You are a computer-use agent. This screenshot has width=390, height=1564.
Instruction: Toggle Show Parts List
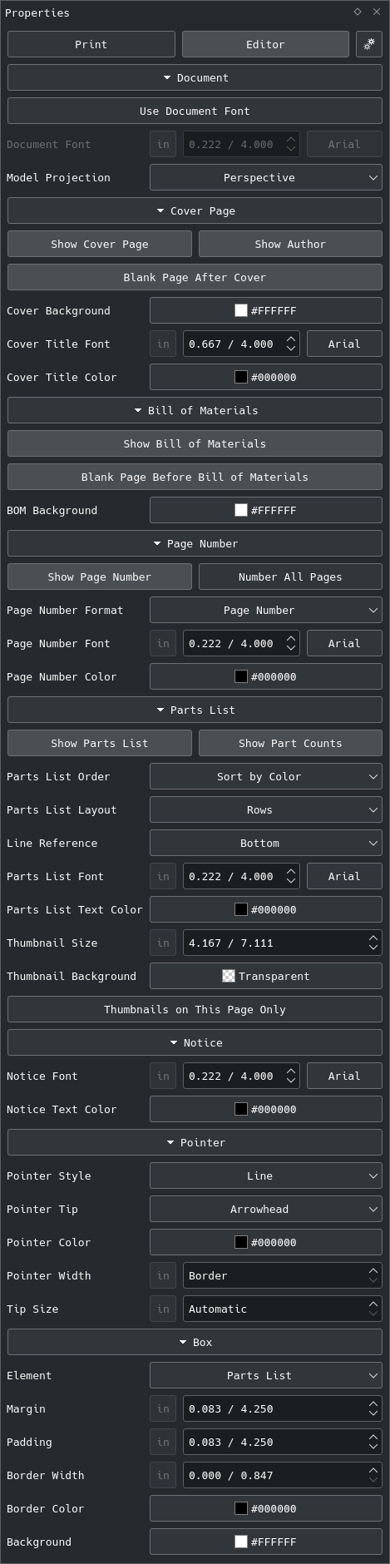(100, 743)
